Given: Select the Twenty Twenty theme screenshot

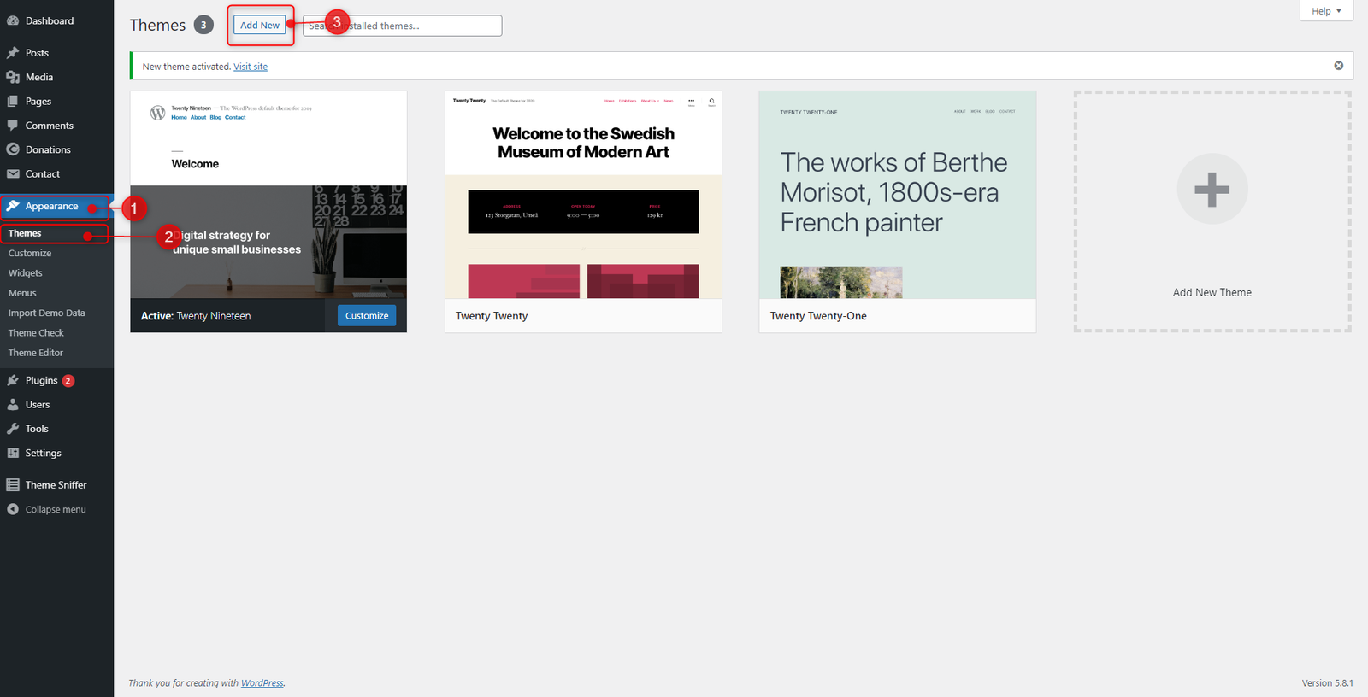Looking at the screenshot, I should click(x=583, y=195).
